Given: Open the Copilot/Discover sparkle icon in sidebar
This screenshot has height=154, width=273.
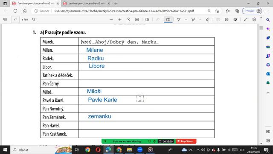Looking at the screenshot, I should click(x=268, y=29).
